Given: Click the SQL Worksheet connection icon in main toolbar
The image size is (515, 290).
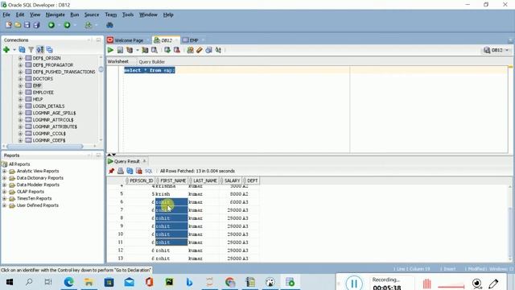Looking at the screenshot, I should (88, 25).
